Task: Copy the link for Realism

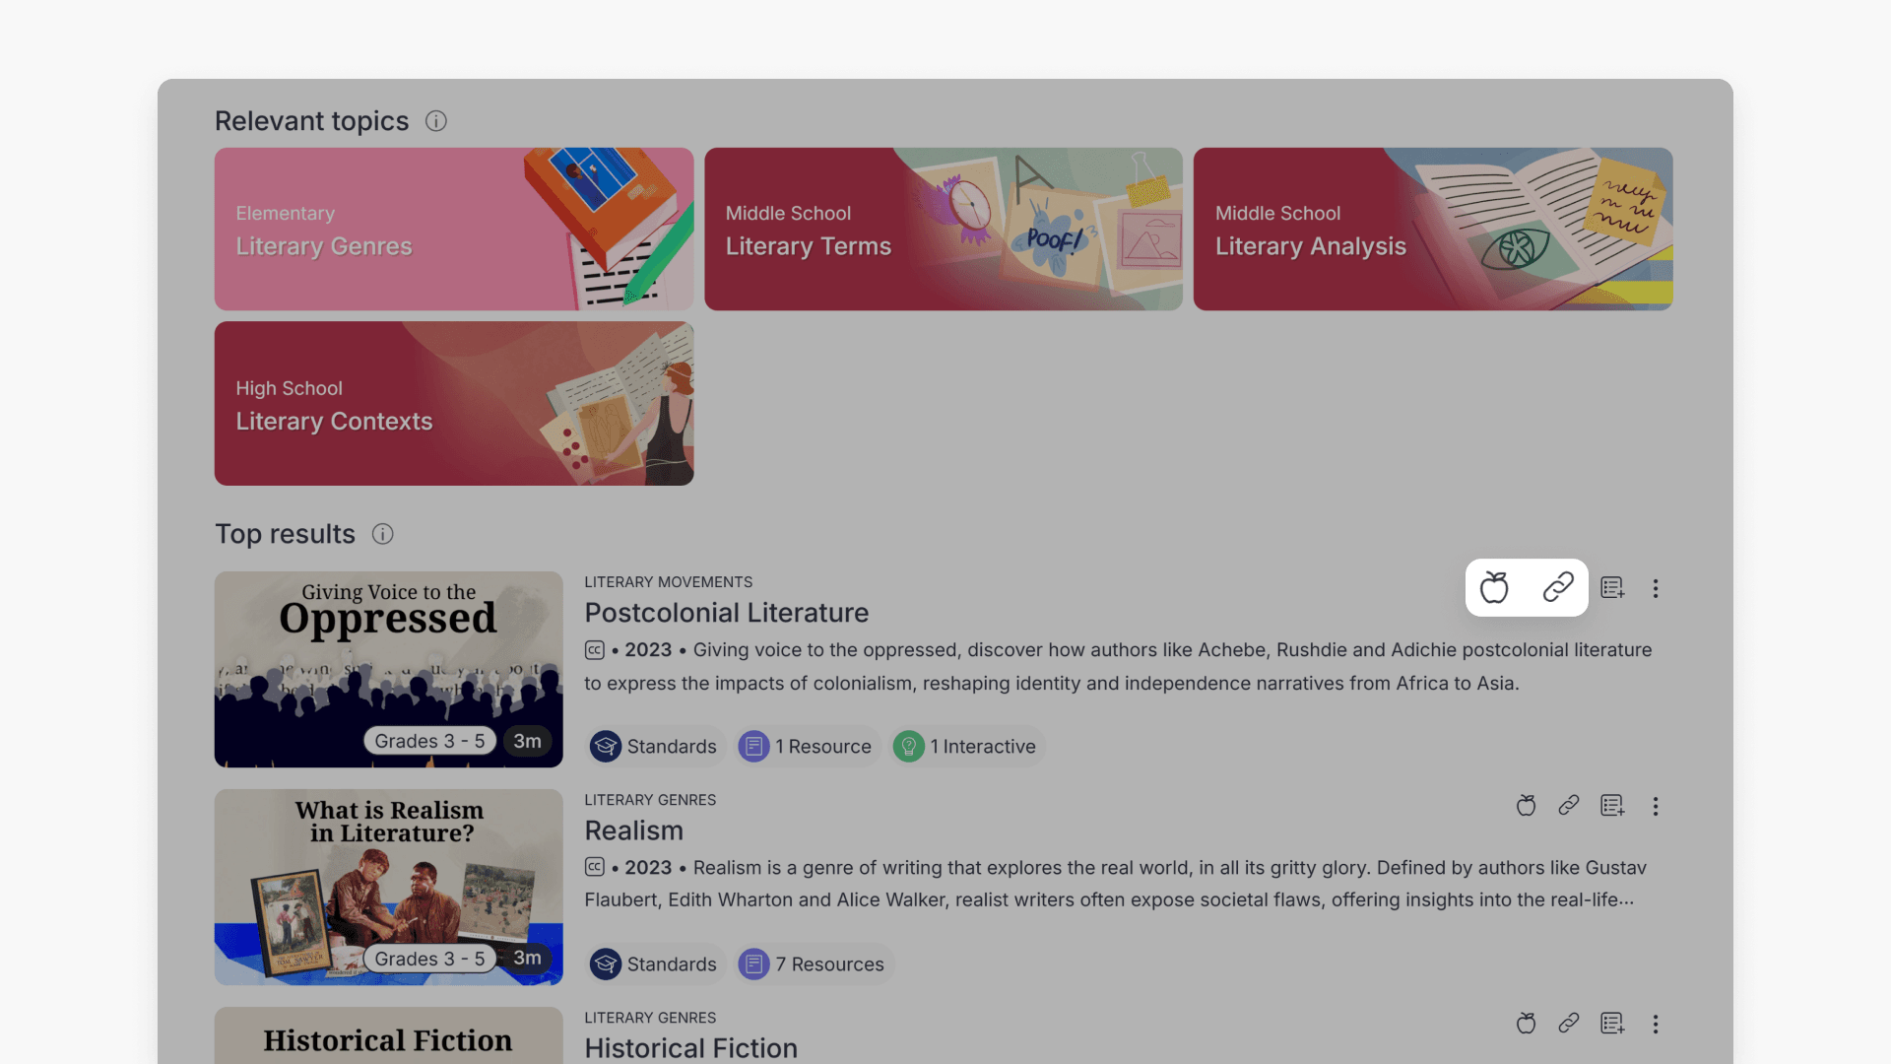Action: (x=1569, y=805)
